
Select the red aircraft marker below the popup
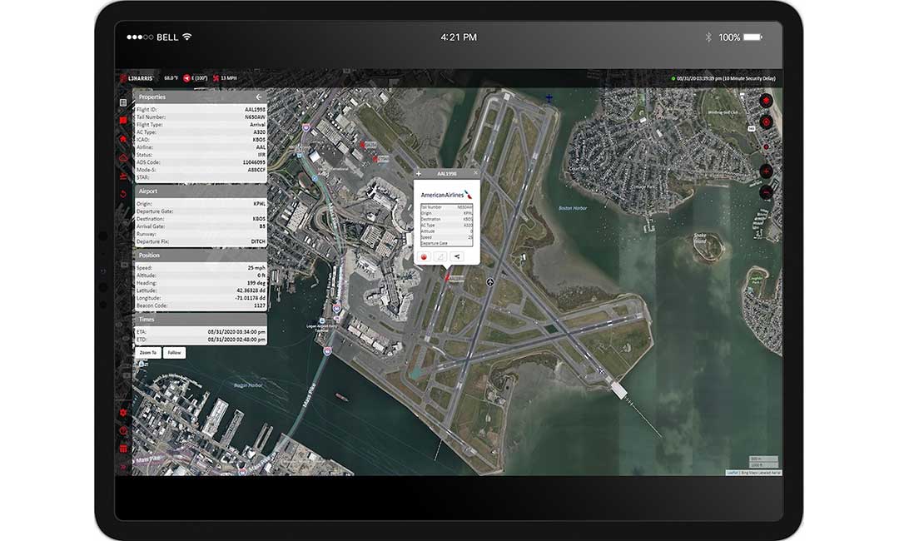coord(447,278)
